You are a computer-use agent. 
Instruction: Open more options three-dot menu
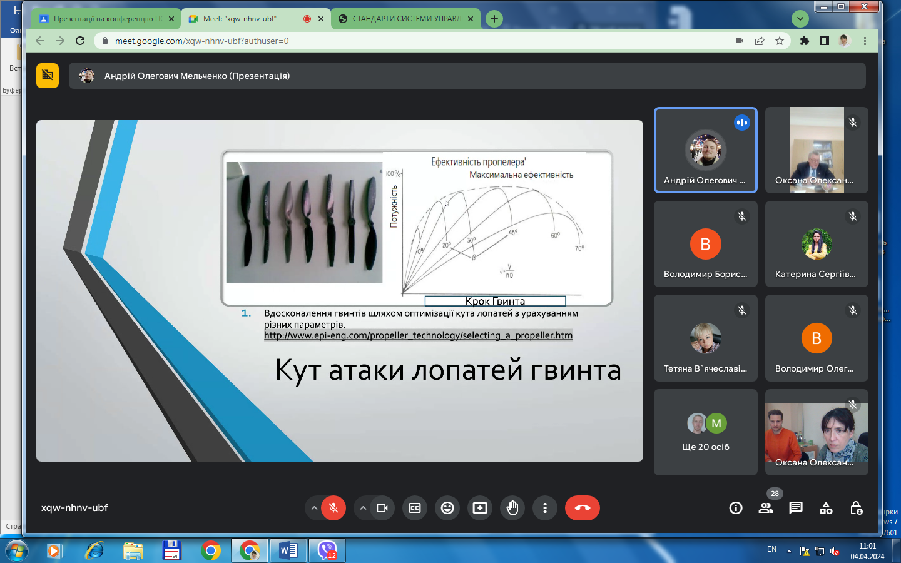click(x=545, y=508)
